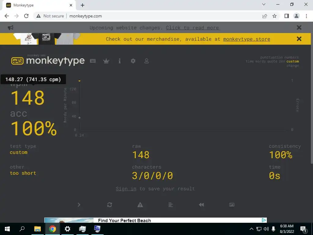The height and width of the screenshot is (235, 313).
Task: Reload the page with the refresh icon
Action: coord(26,16)
